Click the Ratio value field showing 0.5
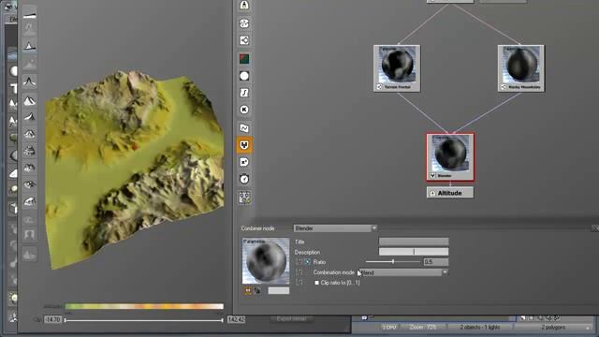The width and height of the screenshot is (599, 337). (x=436, y=262)
